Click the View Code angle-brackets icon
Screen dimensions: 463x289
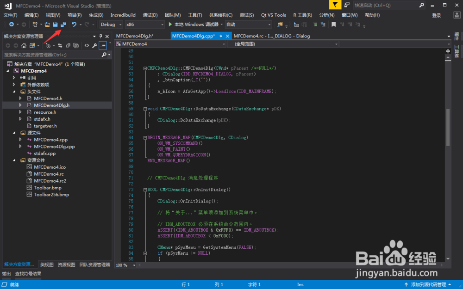coord(87,45)
